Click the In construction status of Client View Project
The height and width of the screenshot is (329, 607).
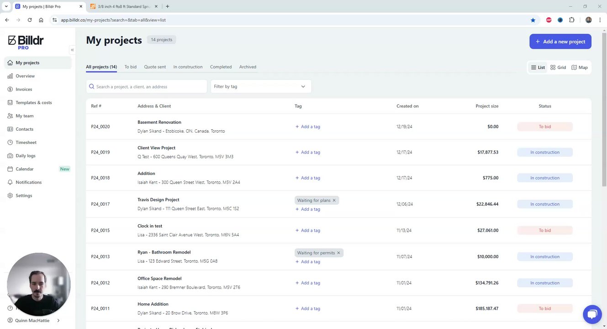[x=545, y=152]
